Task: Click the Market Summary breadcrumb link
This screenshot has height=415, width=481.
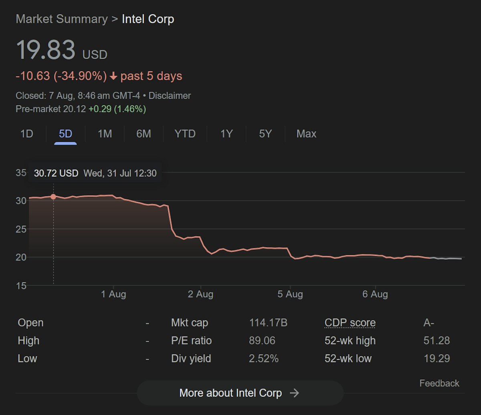Action: 62,19
